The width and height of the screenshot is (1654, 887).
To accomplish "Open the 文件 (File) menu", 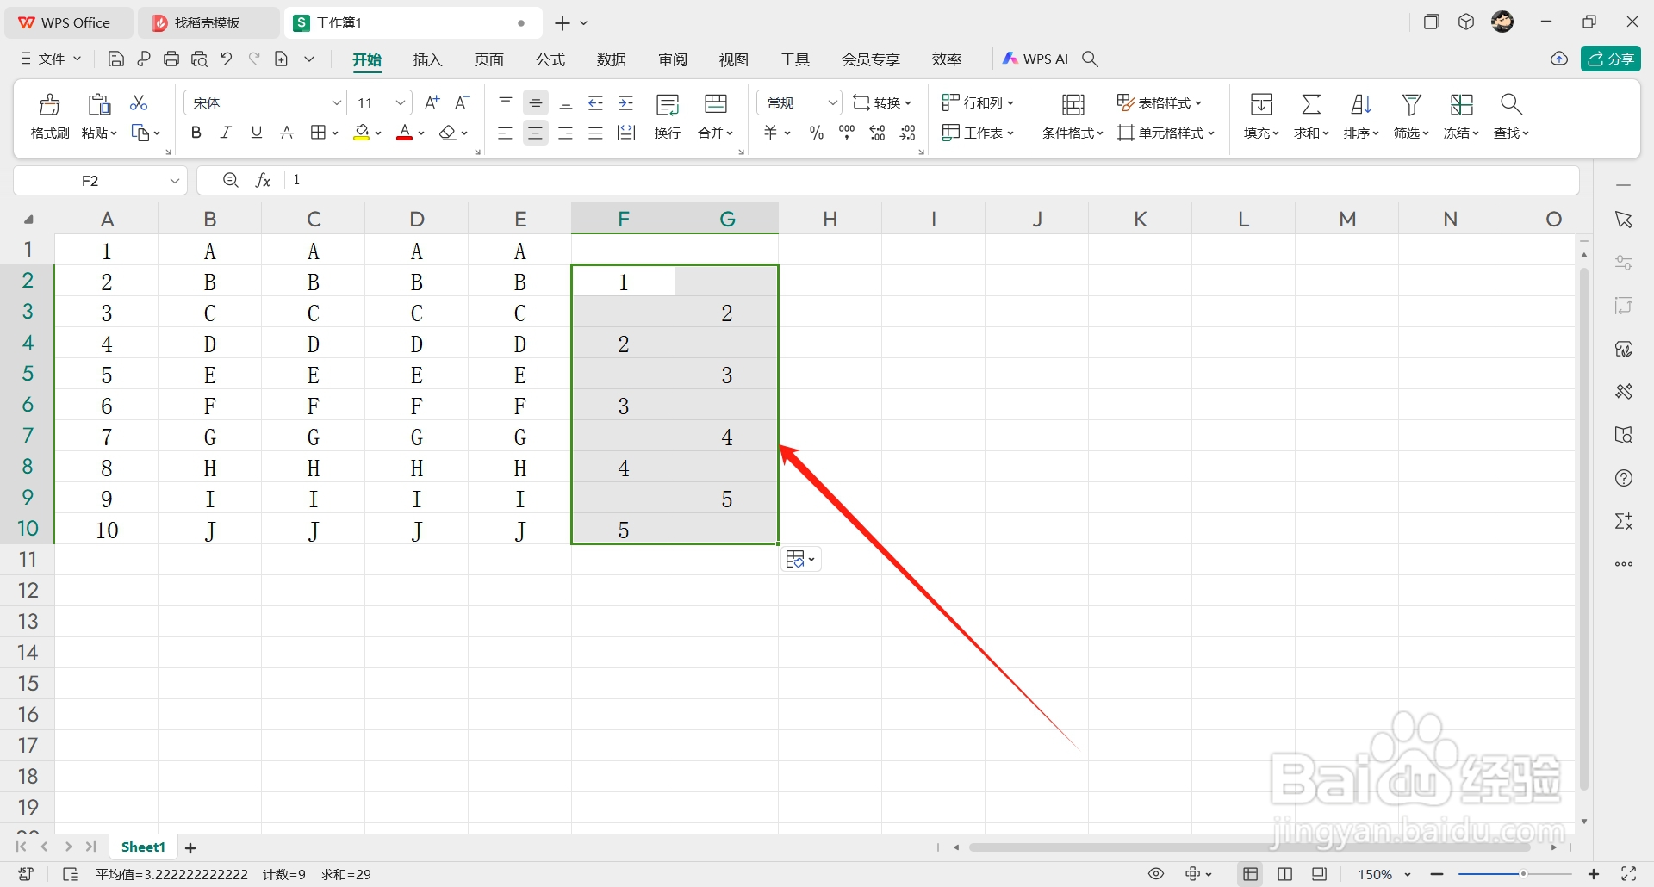I will [x=51, y=59].
